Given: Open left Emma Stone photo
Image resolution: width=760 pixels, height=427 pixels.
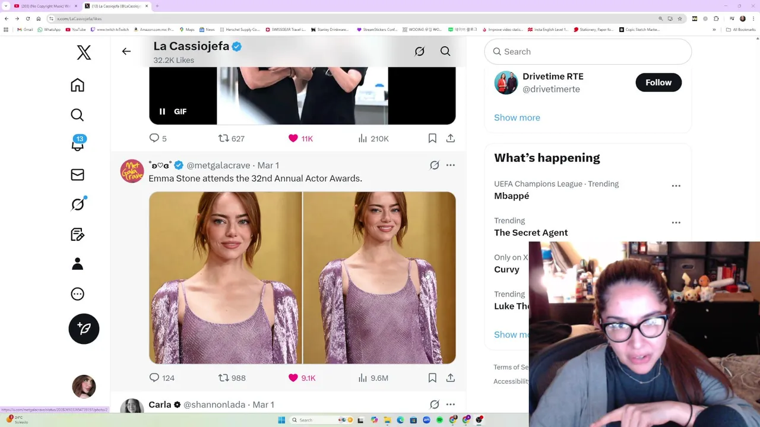Looking at the screenshot, I should point(225,278).
